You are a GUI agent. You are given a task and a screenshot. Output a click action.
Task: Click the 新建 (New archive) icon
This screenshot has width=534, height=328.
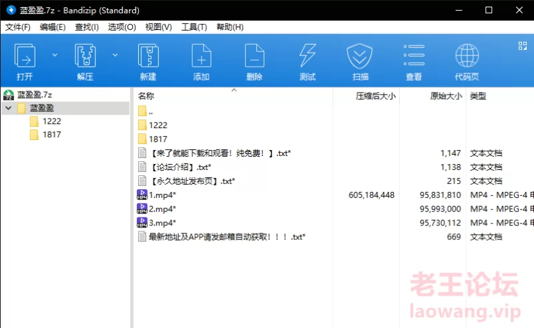tap(148, 56)
